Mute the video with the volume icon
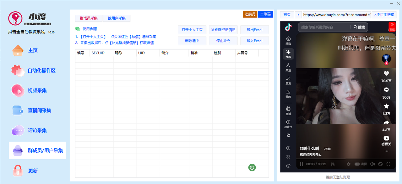402x184 pixels. point(373,164)
